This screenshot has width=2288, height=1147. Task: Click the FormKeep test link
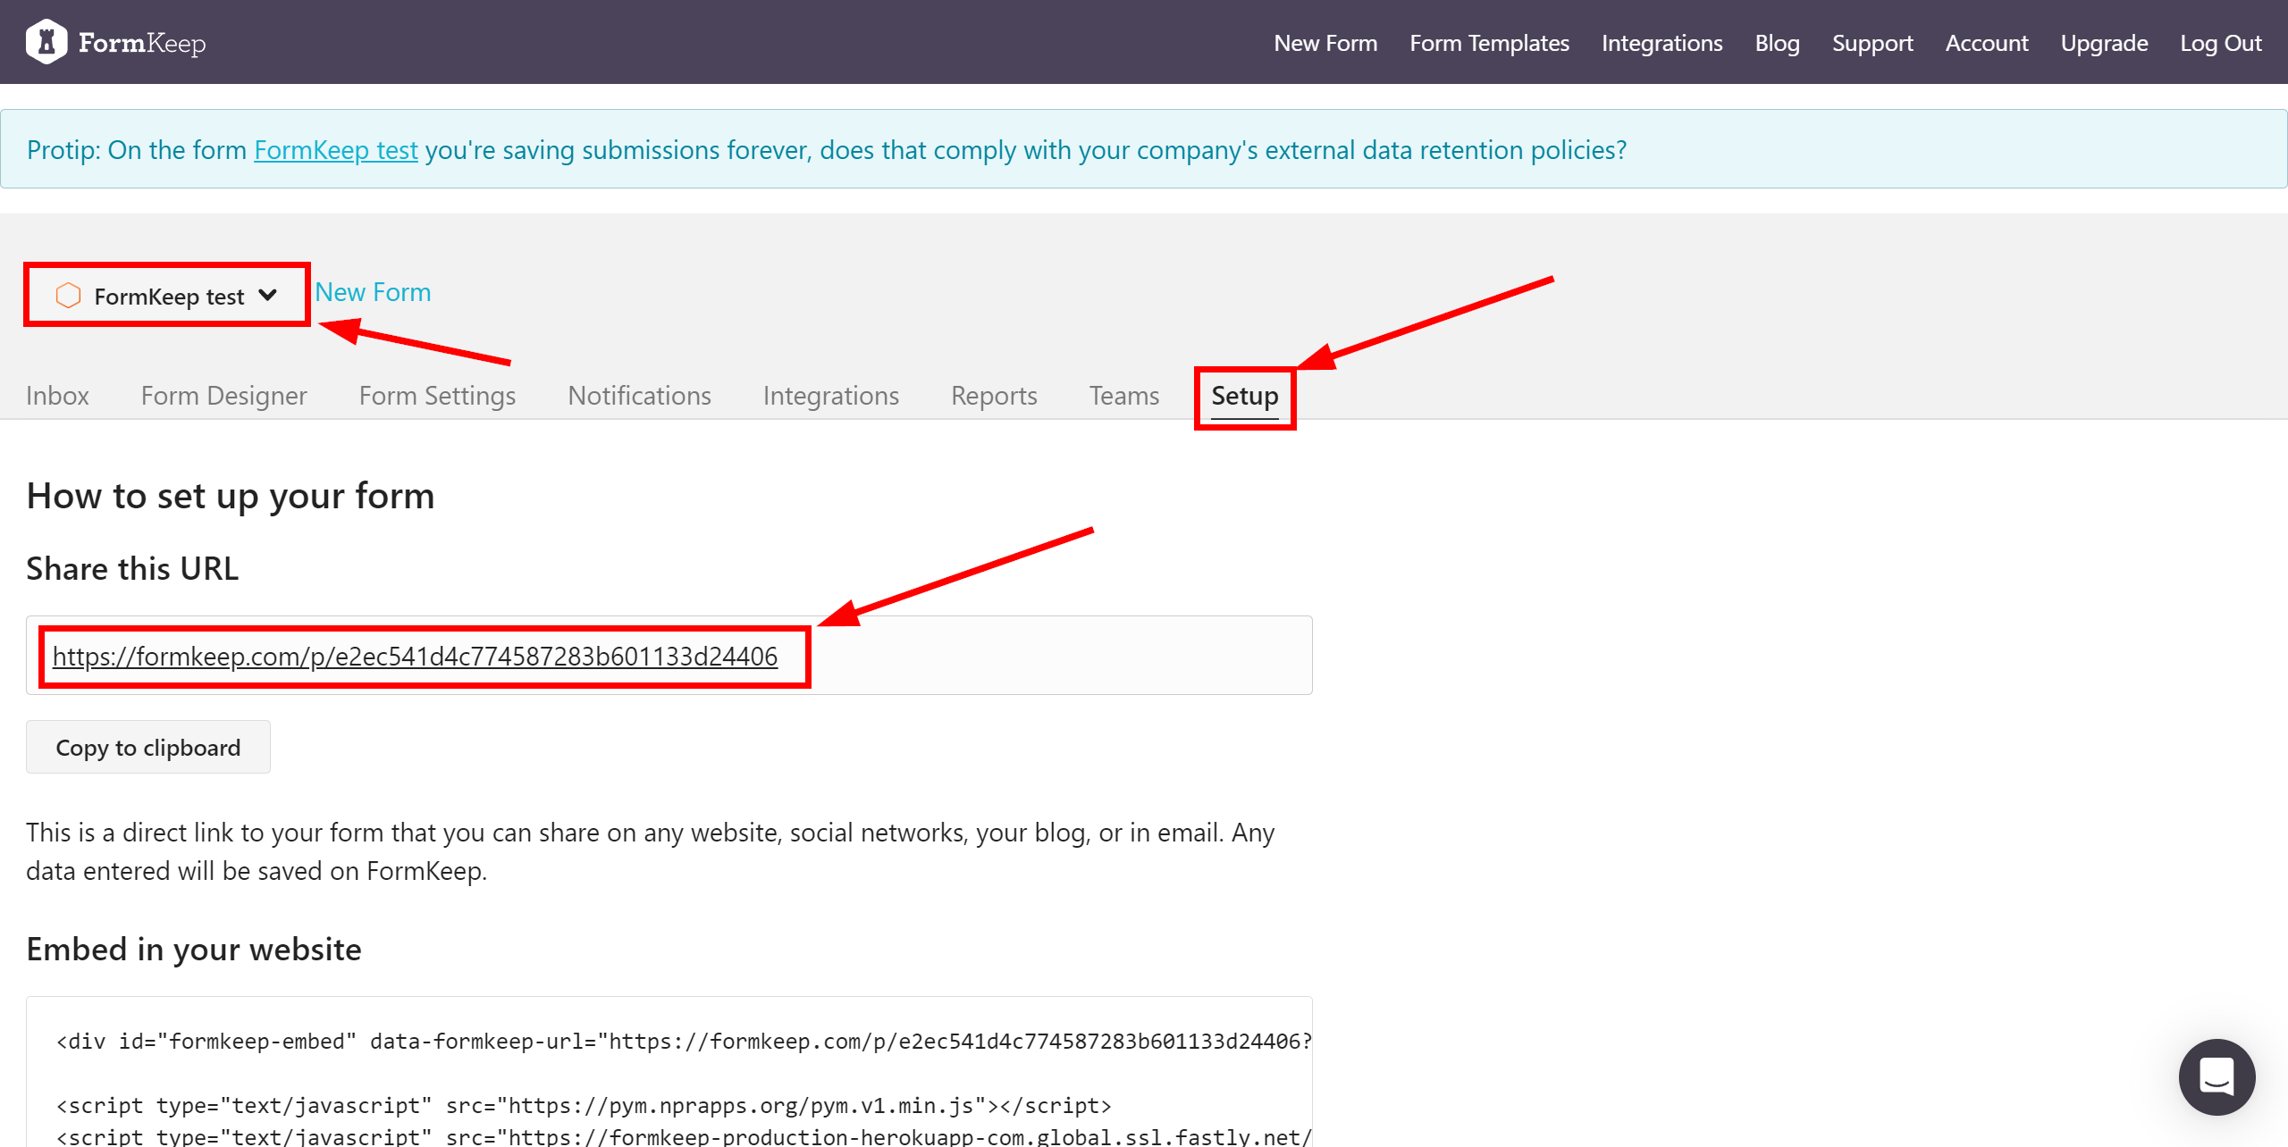[335, 149]
